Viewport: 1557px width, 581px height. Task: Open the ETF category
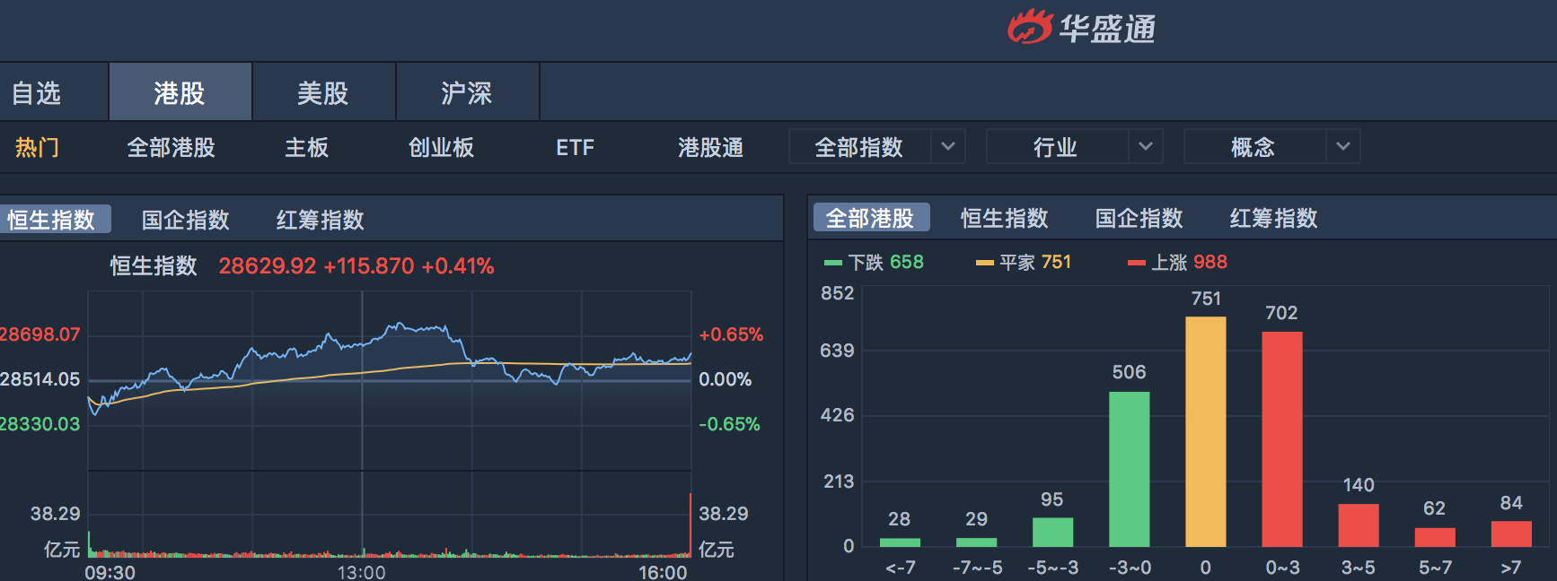coord(575,147)
